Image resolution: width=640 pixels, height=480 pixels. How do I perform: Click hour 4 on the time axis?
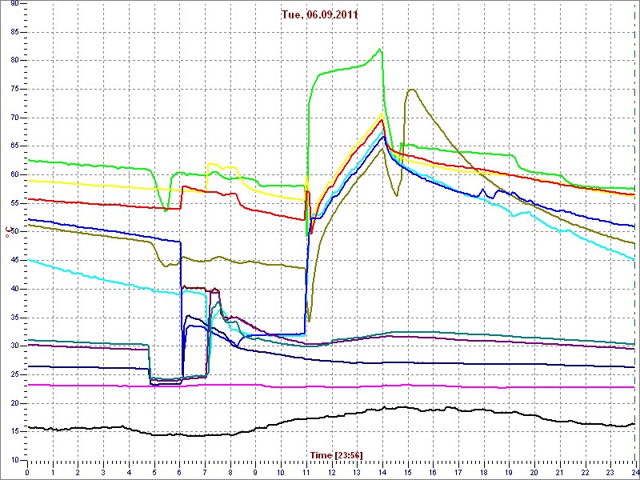pyautogui.click(x=129, y=473)
